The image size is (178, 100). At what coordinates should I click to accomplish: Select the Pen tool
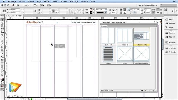[2, 41]
